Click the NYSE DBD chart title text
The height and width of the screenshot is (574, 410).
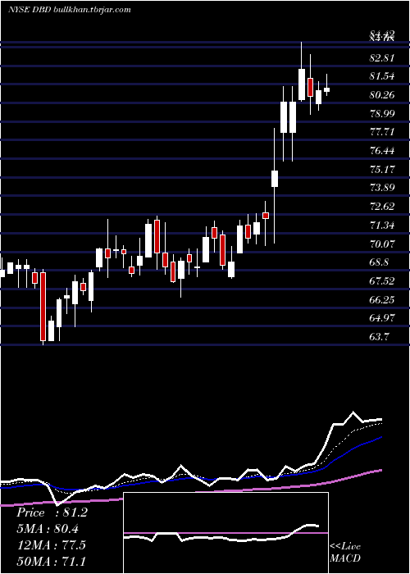pyautogui.click(x=70, y=10)
